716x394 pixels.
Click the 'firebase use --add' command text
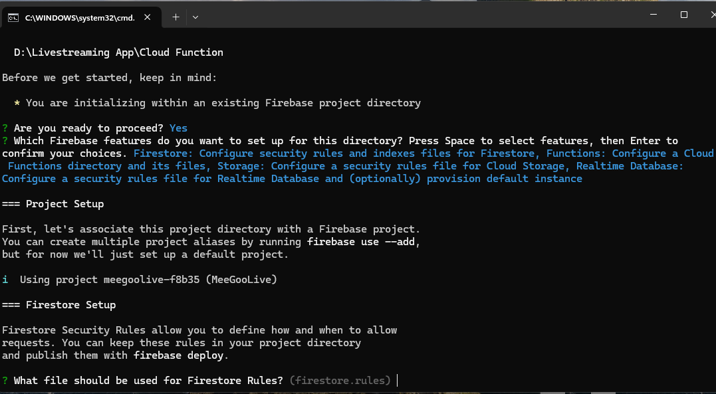point(363,242)
